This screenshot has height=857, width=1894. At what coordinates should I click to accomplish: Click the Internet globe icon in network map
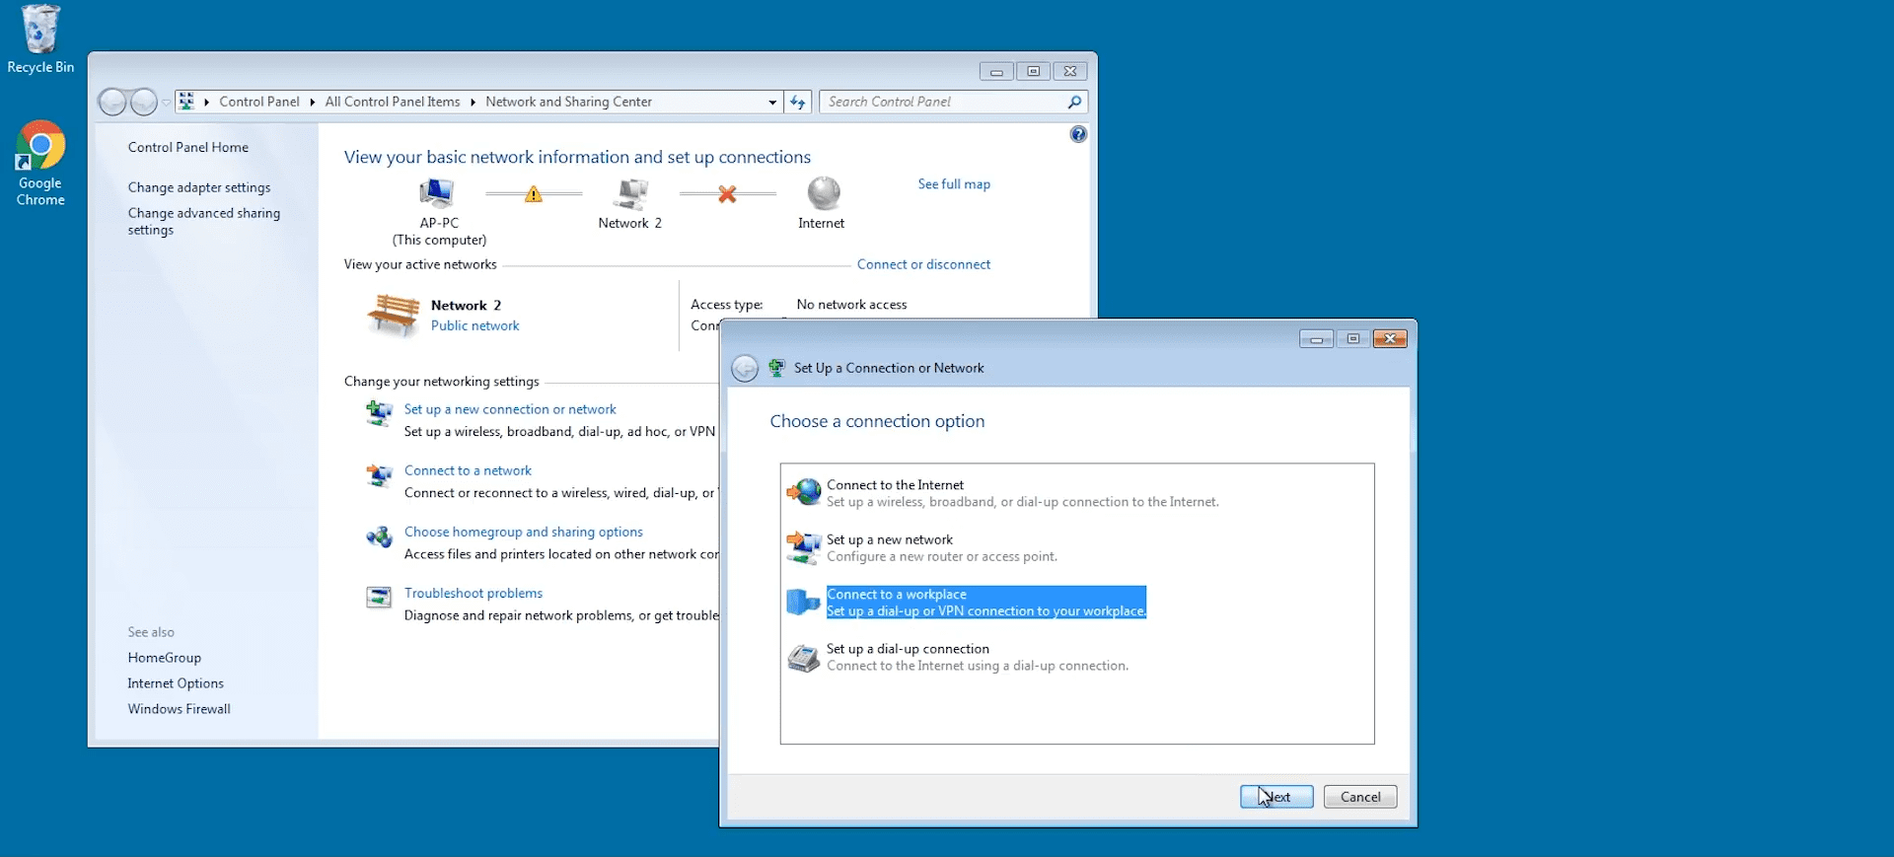tap(823, 193)
